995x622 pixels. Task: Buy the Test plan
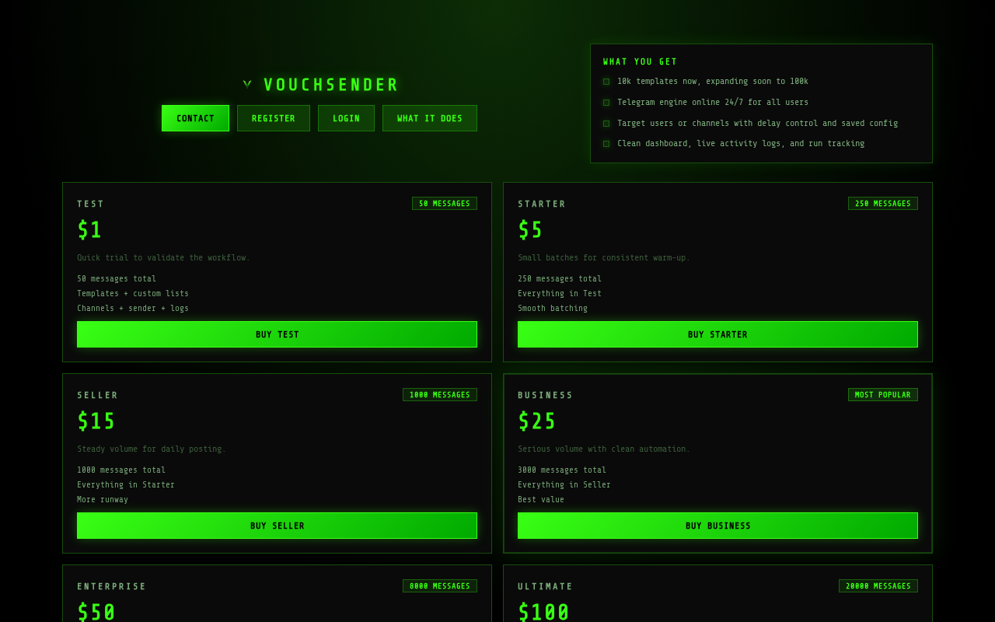pos(277,334)
